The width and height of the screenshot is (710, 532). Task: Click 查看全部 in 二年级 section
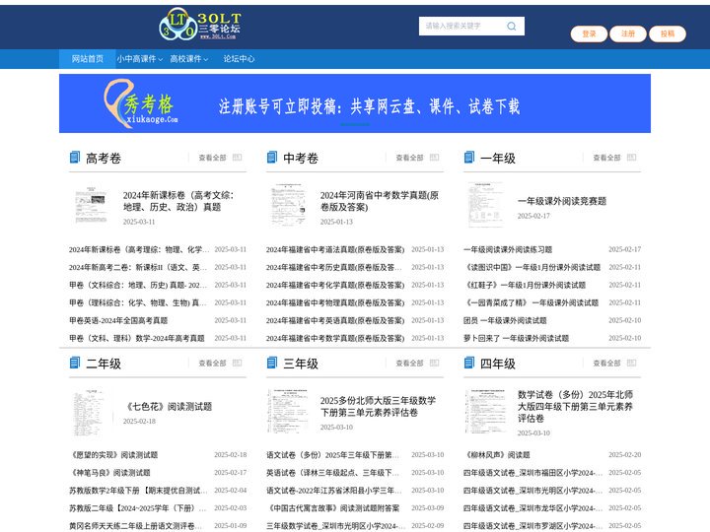[212, 363]
